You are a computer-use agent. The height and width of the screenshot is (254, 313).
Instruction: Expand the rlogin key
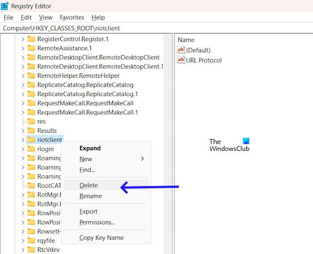(x=23, y=149)
